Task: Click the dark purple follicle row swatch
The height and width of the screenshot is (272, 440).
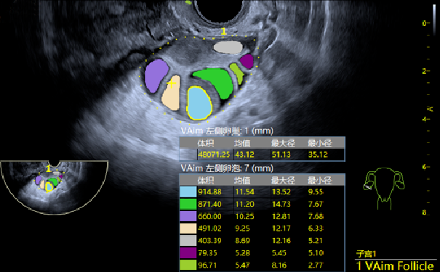Action: 188,252
